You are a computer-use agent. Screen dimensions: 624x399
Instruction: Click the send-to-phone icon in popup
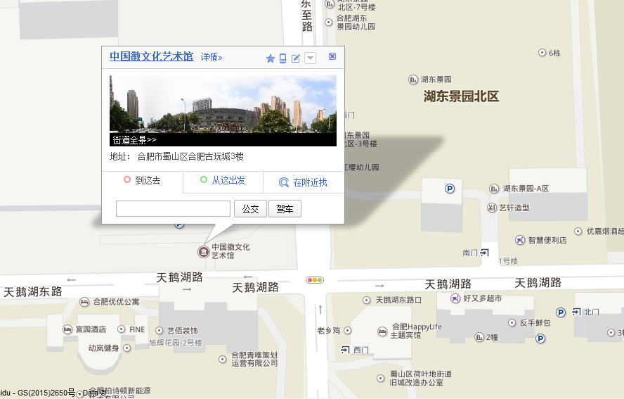283,58
